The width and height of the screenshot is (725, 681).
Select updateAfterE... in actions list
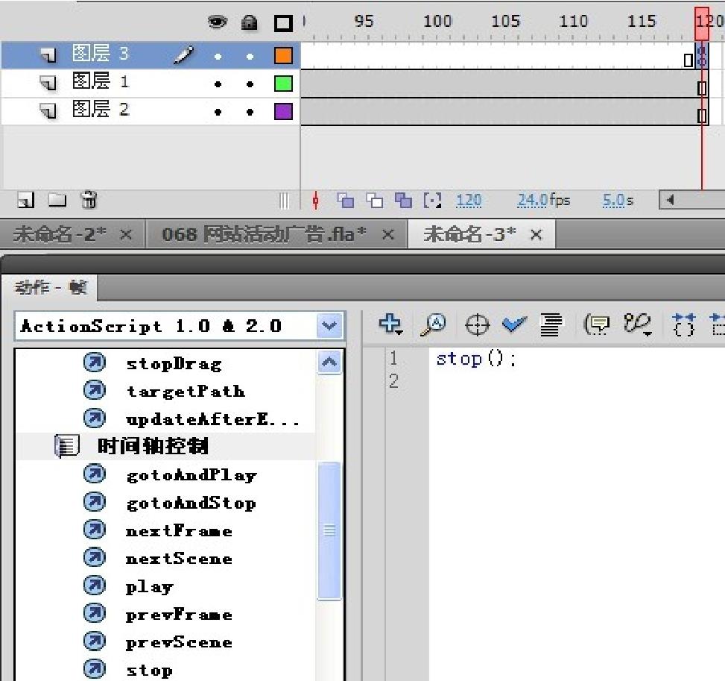(x=212, y=419)
